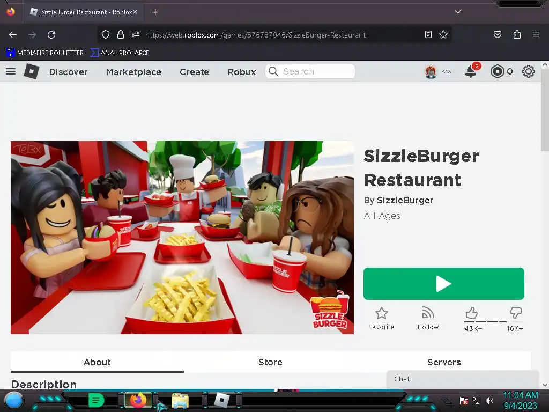Open the green notes app on taskbar
The height and width of the screenshot is (412, 549).
(97, 400)
